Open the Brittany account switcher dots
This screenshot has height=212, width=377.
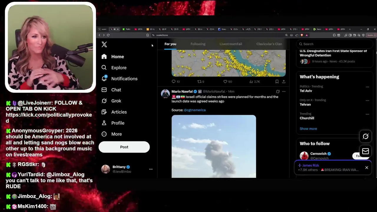151,169
